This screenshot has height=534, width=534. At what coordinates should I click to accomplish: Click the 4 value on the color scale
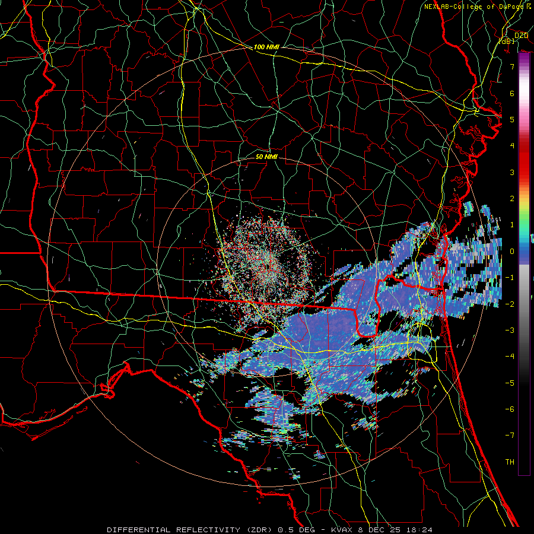tap(512, 146)
